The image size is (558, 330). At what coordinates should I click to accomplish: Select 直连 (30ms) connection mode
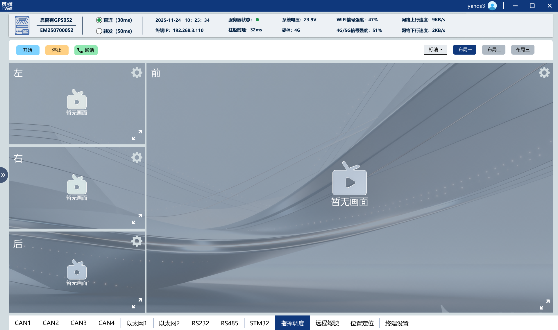coord(99,20)
